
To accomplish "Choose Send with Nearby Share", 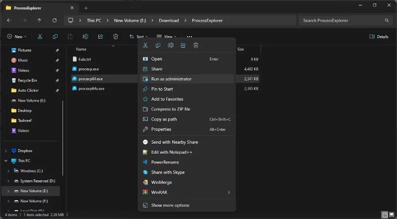I will (x=187, y=142).
